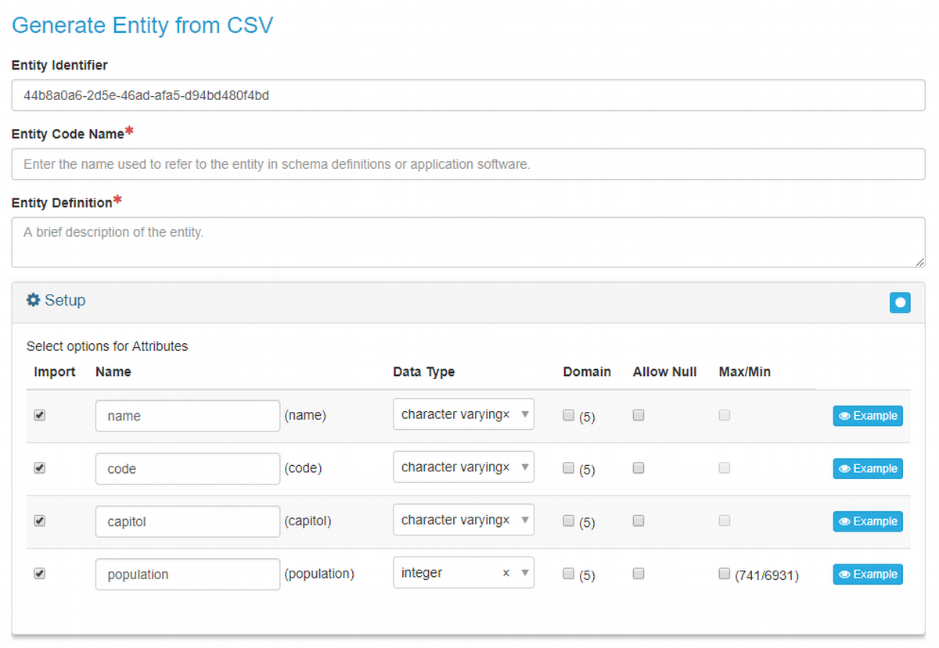Click the '(5)' domain count in code row
The height and width of the screenshot is (648, 939).
(587, 471)
